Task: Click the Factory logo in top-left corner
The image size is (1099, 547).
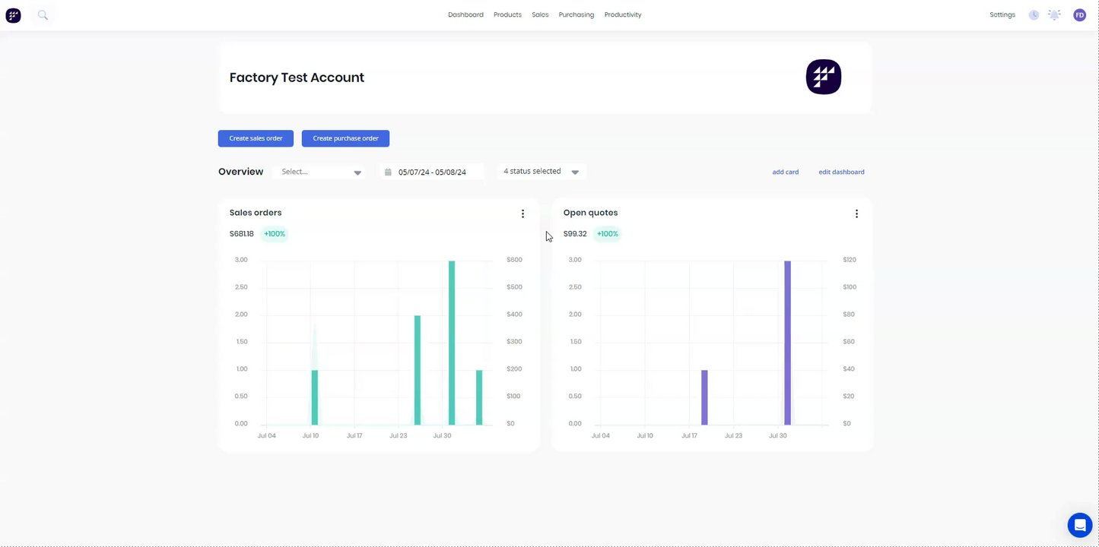Action: tap(13, 14)
